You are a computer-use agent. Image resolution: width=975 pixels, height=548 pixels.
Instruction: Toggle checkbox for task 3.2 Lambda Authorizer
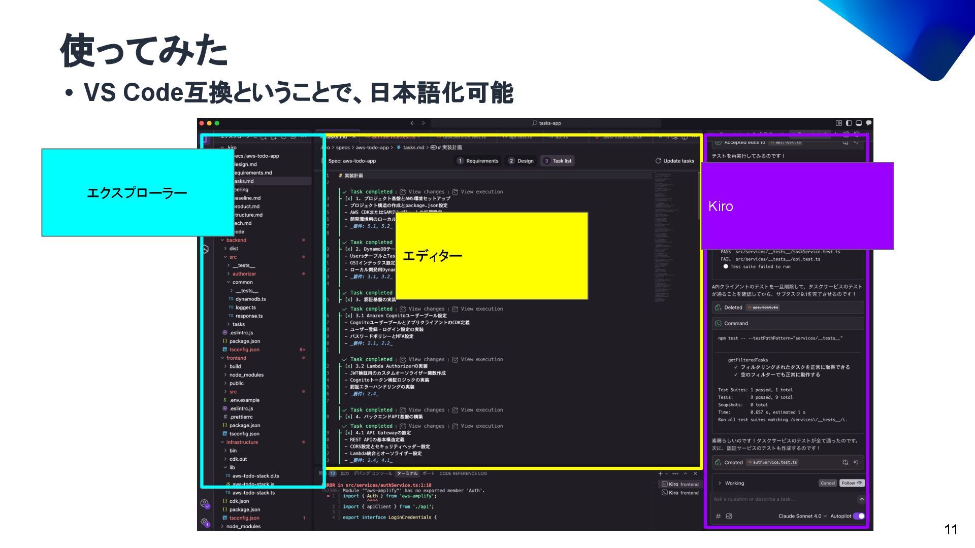tap(349, 366)
